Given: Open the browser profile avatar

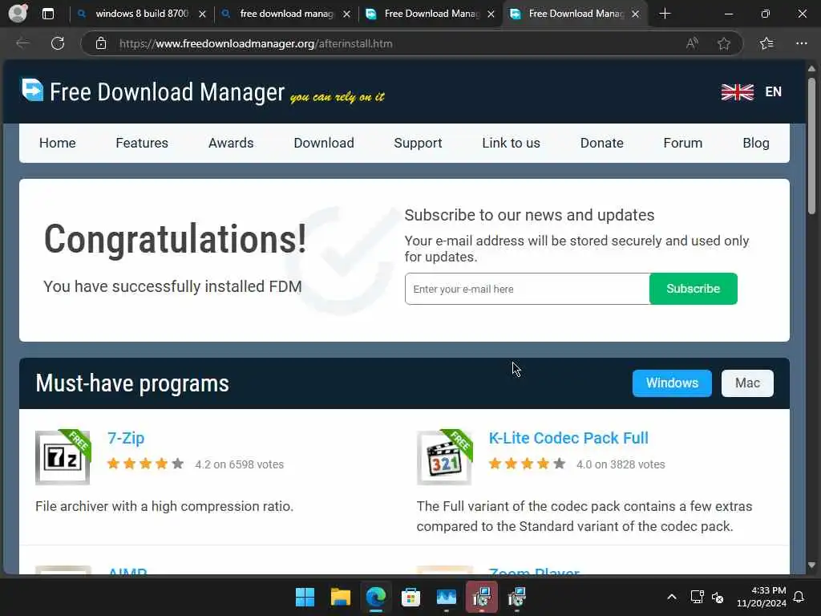Looking at the screenshot, I should point(18,13).
